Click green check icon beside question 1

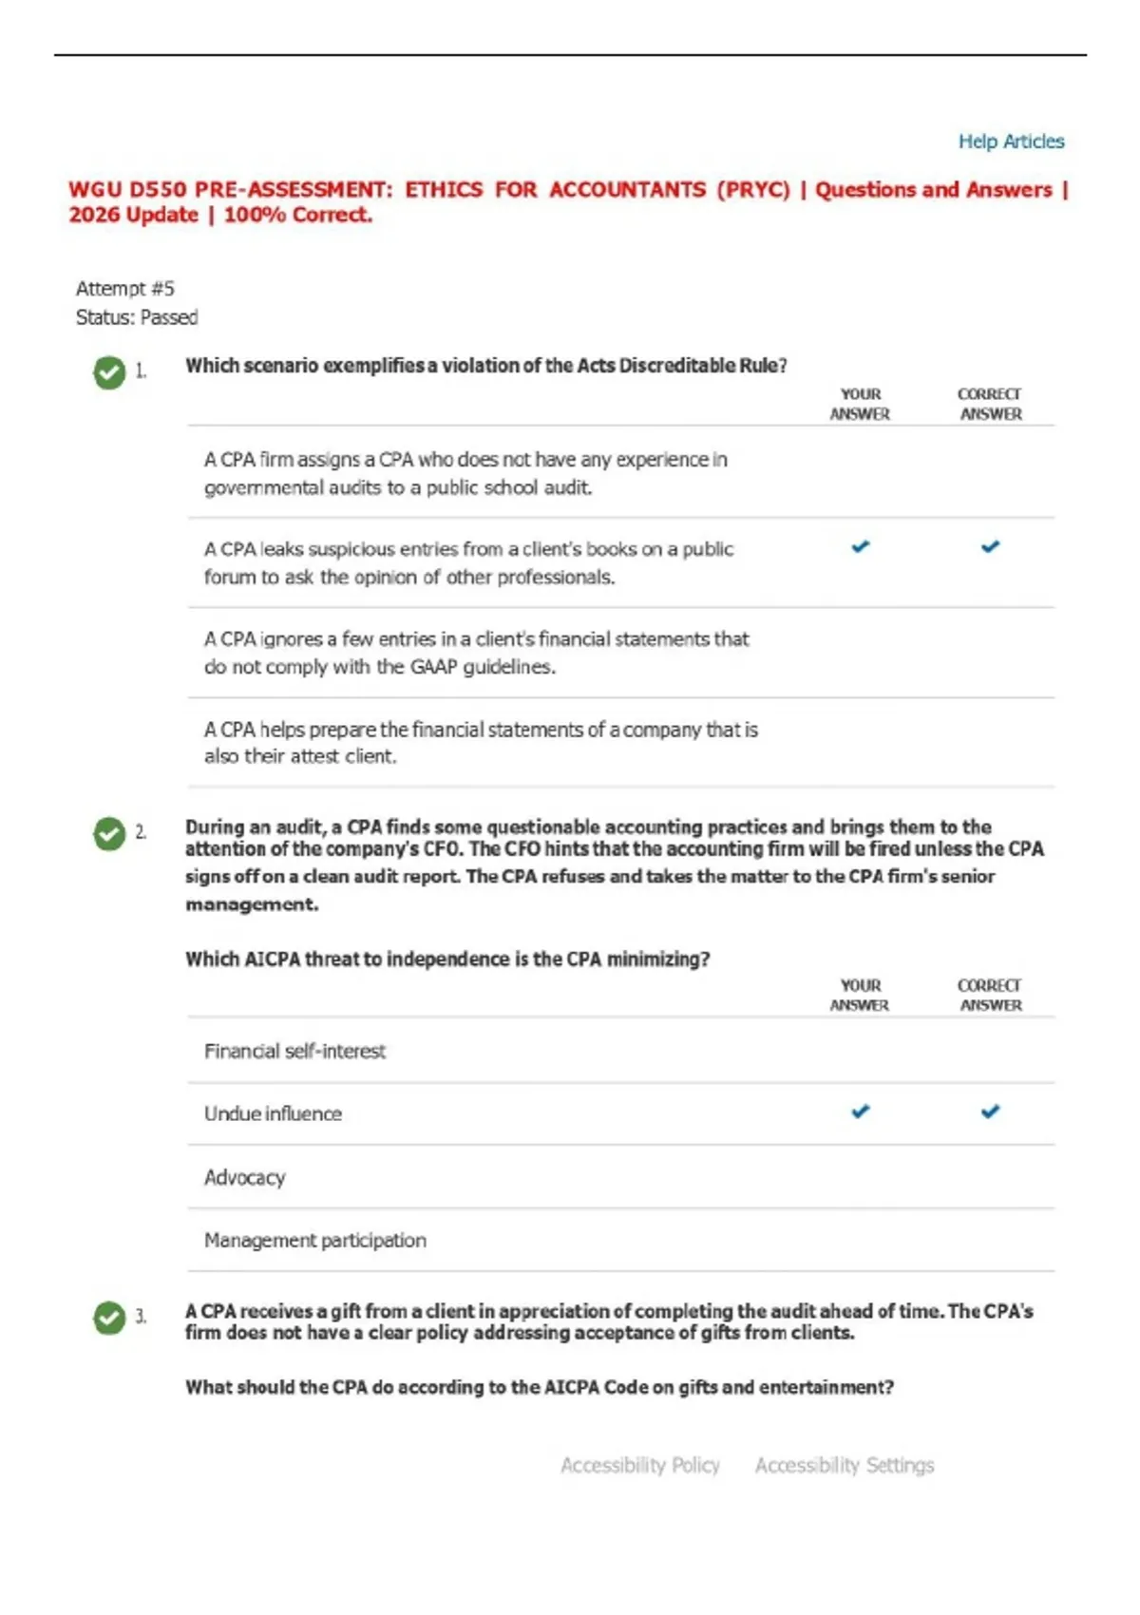109,372
